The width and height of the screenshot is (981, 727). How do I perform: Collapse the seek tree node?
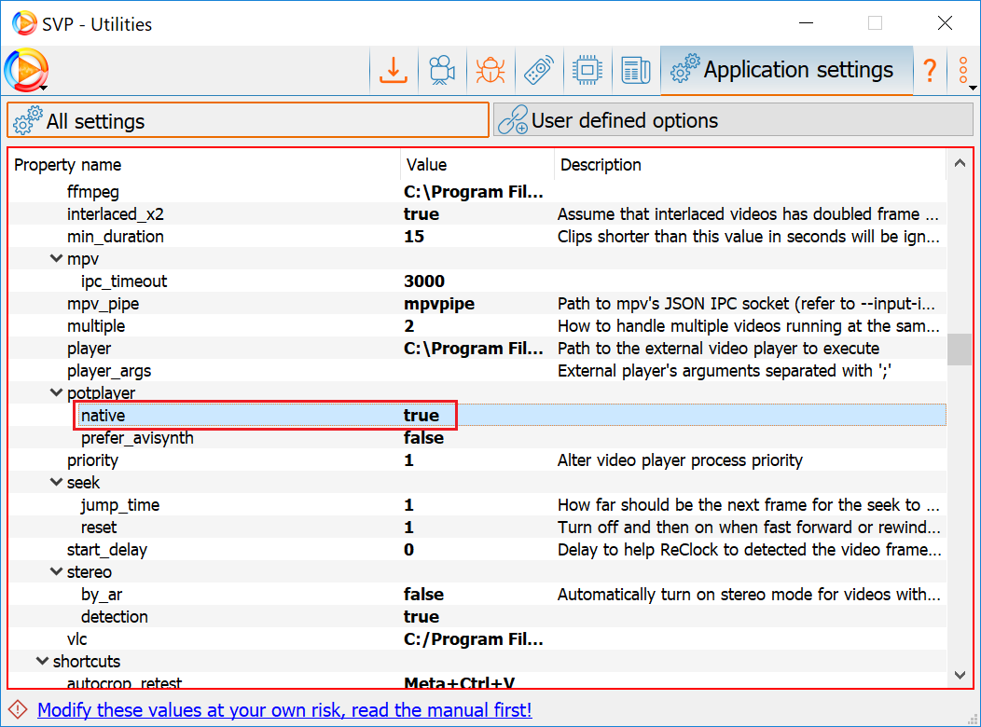56,482
